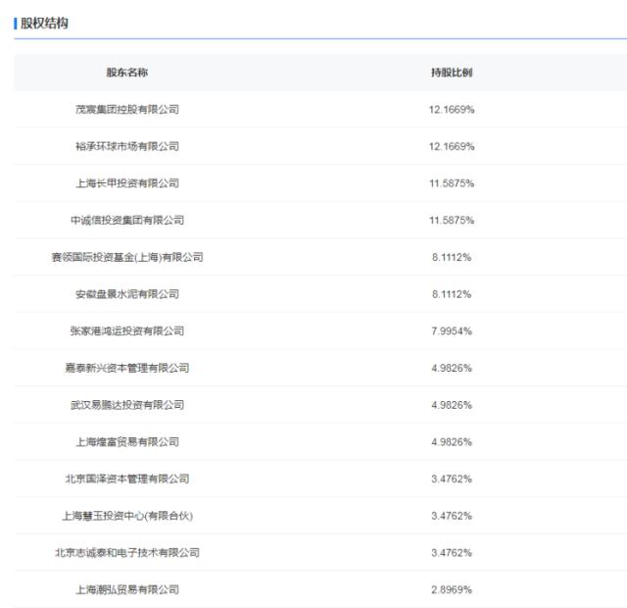The image size is (627, 608).
Task: Select 上海潮弘贸易有限公司 at the list bottom
Action: 127,589
